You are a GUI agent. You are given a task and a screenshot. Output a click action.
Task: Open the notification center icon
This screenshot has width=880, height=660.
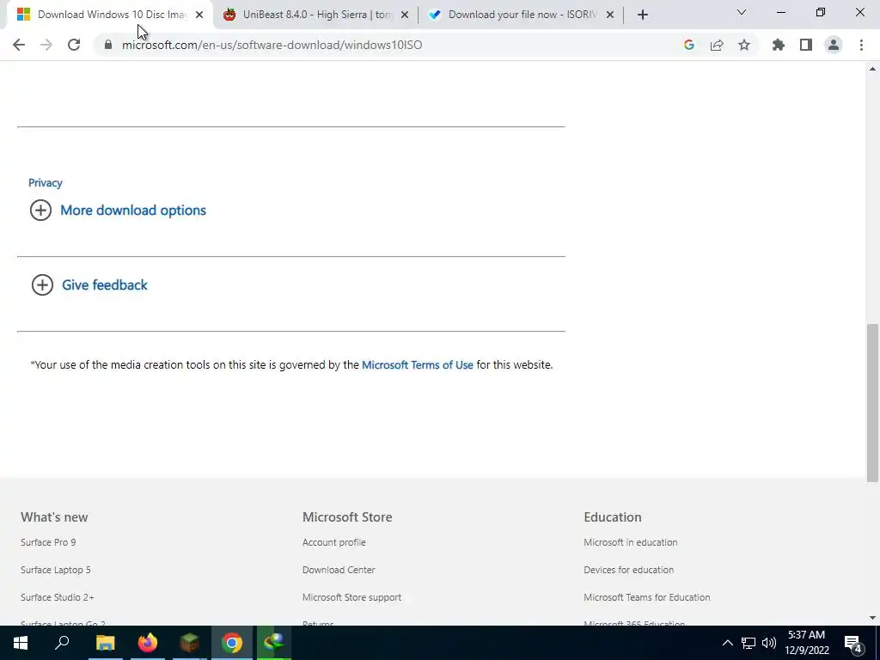click(853, 643)
